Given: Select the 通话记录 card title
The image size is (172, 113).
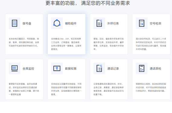Looking at the screenshot, I should pyautogui.click(x=113, y=68).
